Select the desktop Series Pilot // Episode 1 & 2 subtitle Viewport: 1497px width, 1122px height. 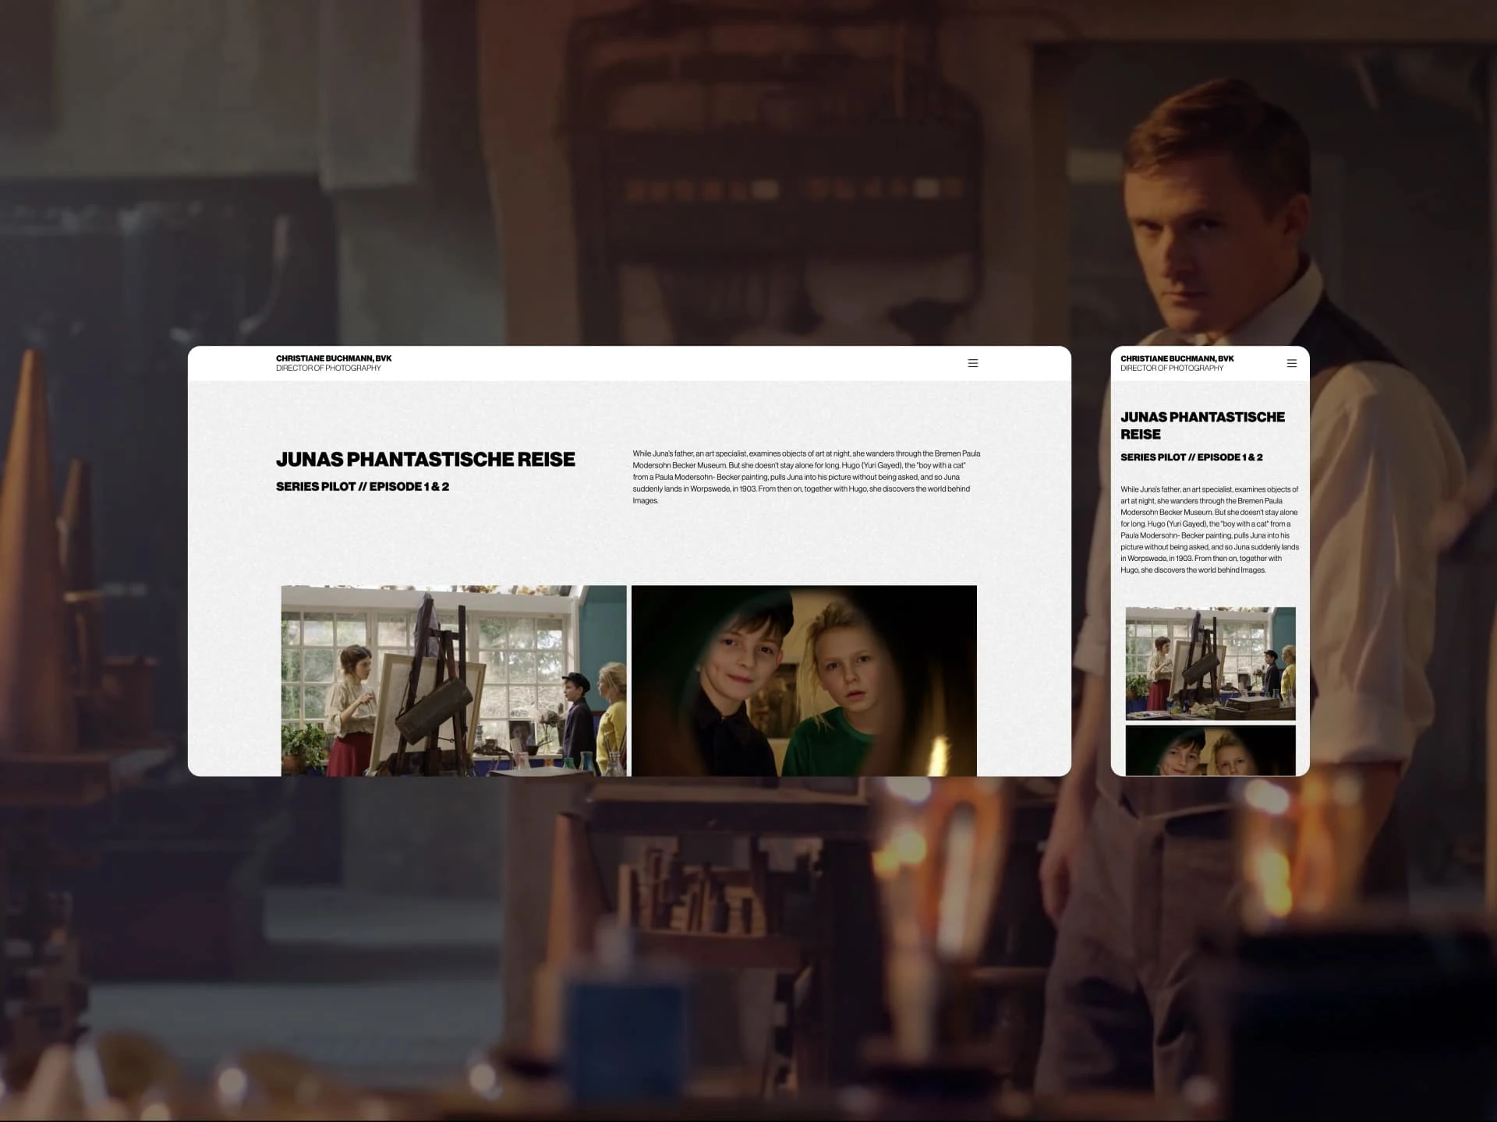[362, 487]
